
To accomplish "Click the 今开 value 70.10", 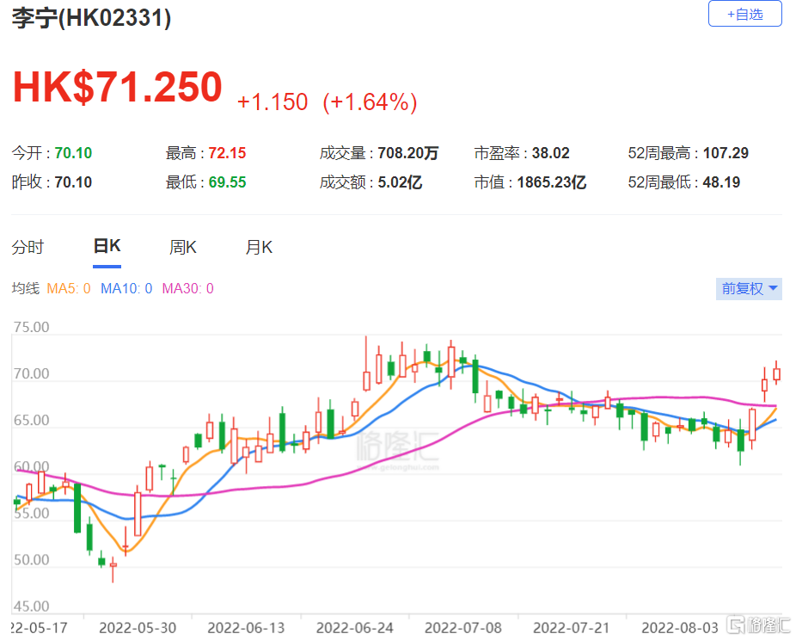I will click(73, 153).
